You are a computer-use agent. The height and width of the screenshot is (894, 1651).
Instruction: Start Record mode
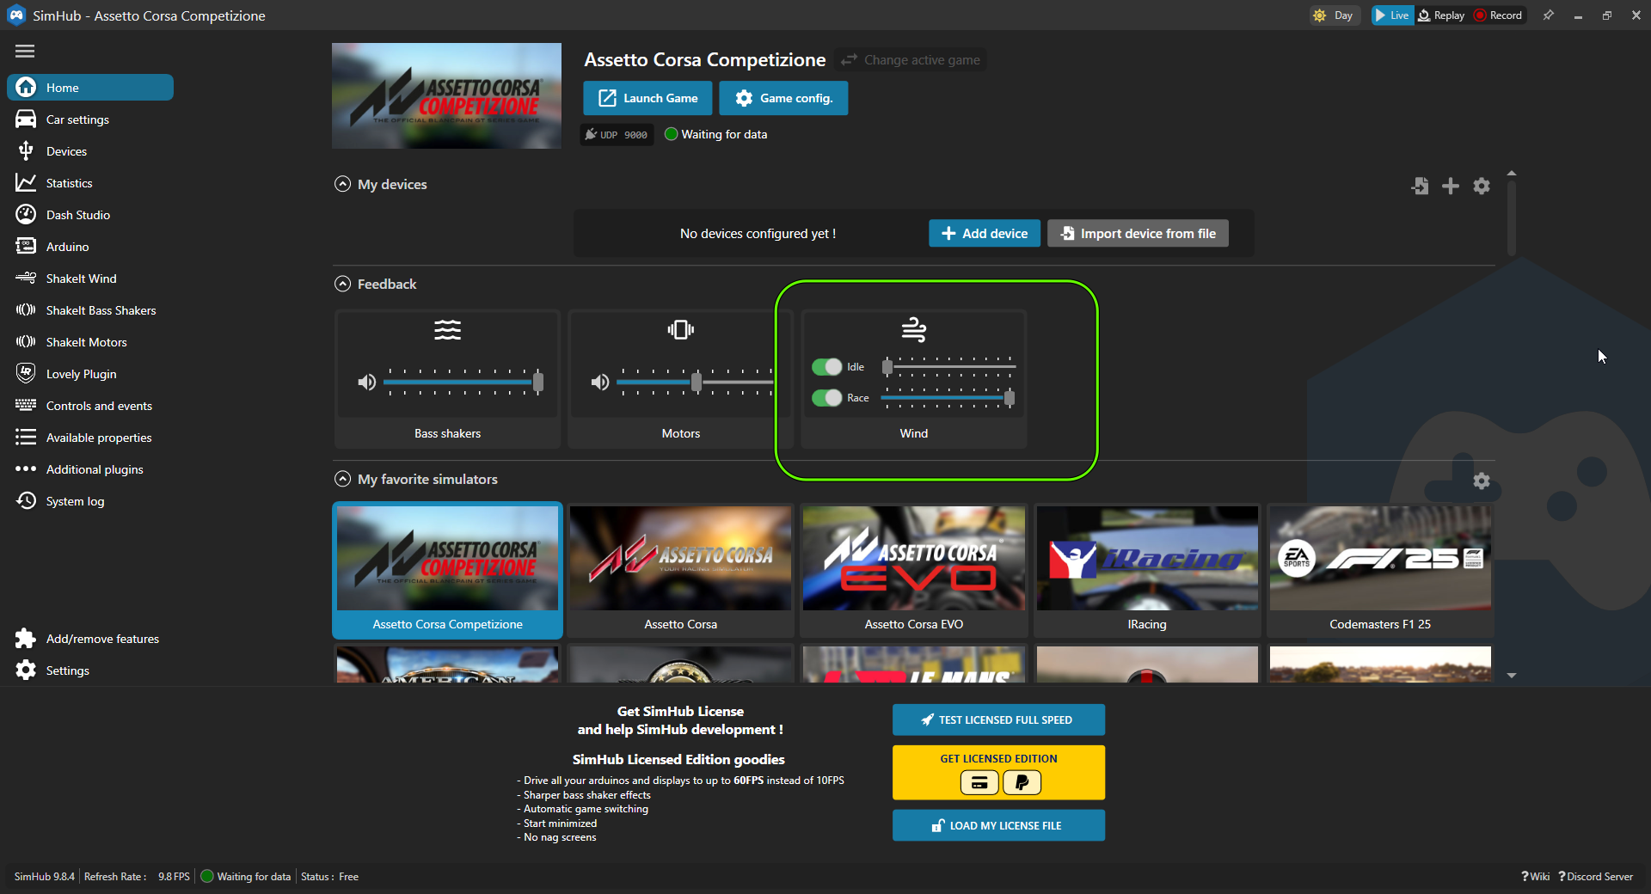click(x=1499, y=15)
